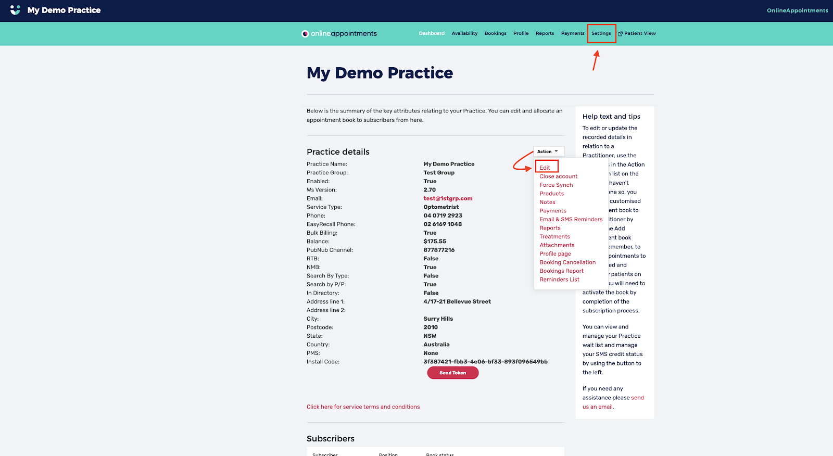833x456 pixels.
Task: Open the Settings tab
Action: tap(601, 33)
